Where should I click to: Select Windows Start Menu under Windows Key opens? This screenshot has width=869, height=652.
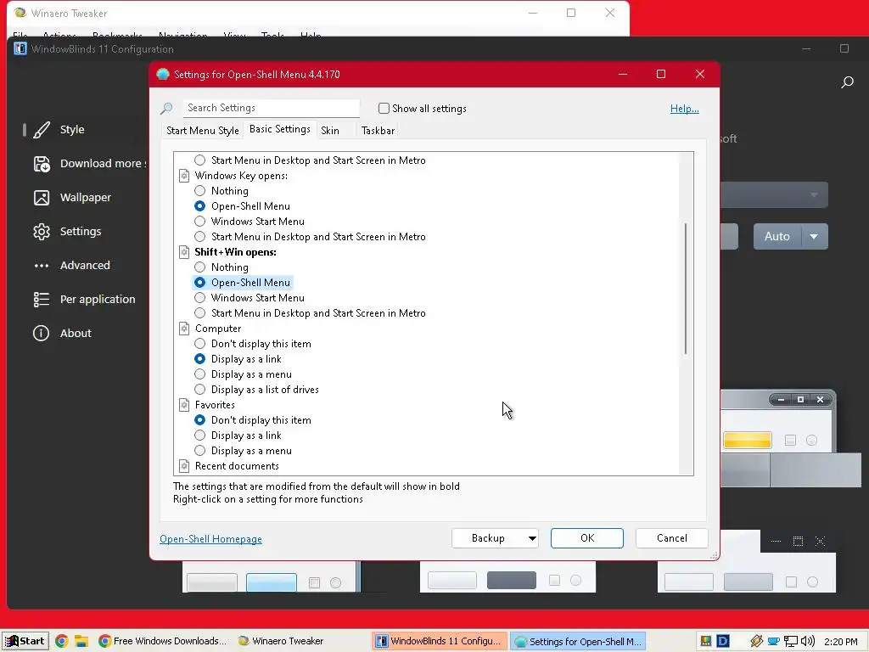coord(200,222)
